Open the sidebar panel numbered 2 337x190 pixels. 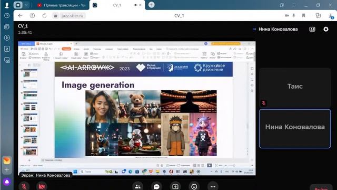coord(7,49)
